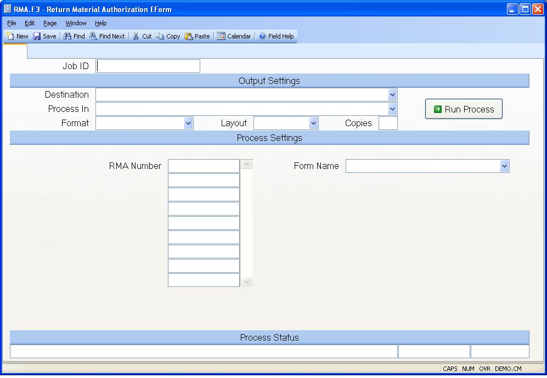Screen dimensions: 547x378
Task: Click the Paste clipboard icon
Action: 189,36
